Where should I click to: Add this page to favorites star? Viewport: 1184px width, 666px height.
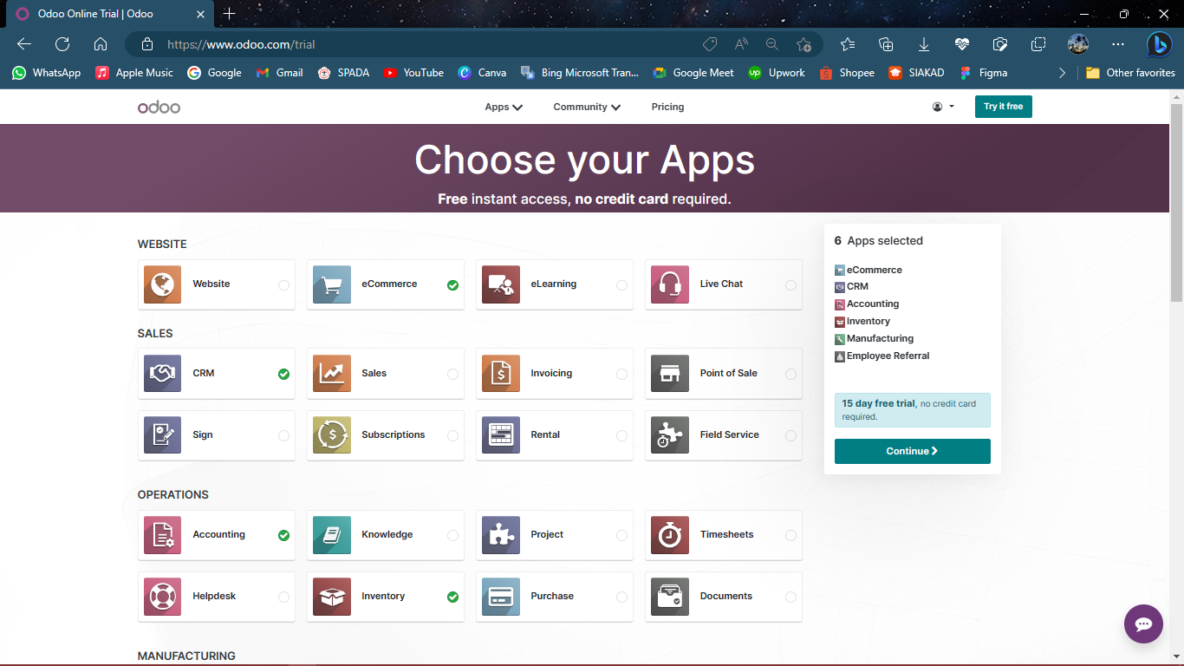pyautogui.click(x=803, y=44)
